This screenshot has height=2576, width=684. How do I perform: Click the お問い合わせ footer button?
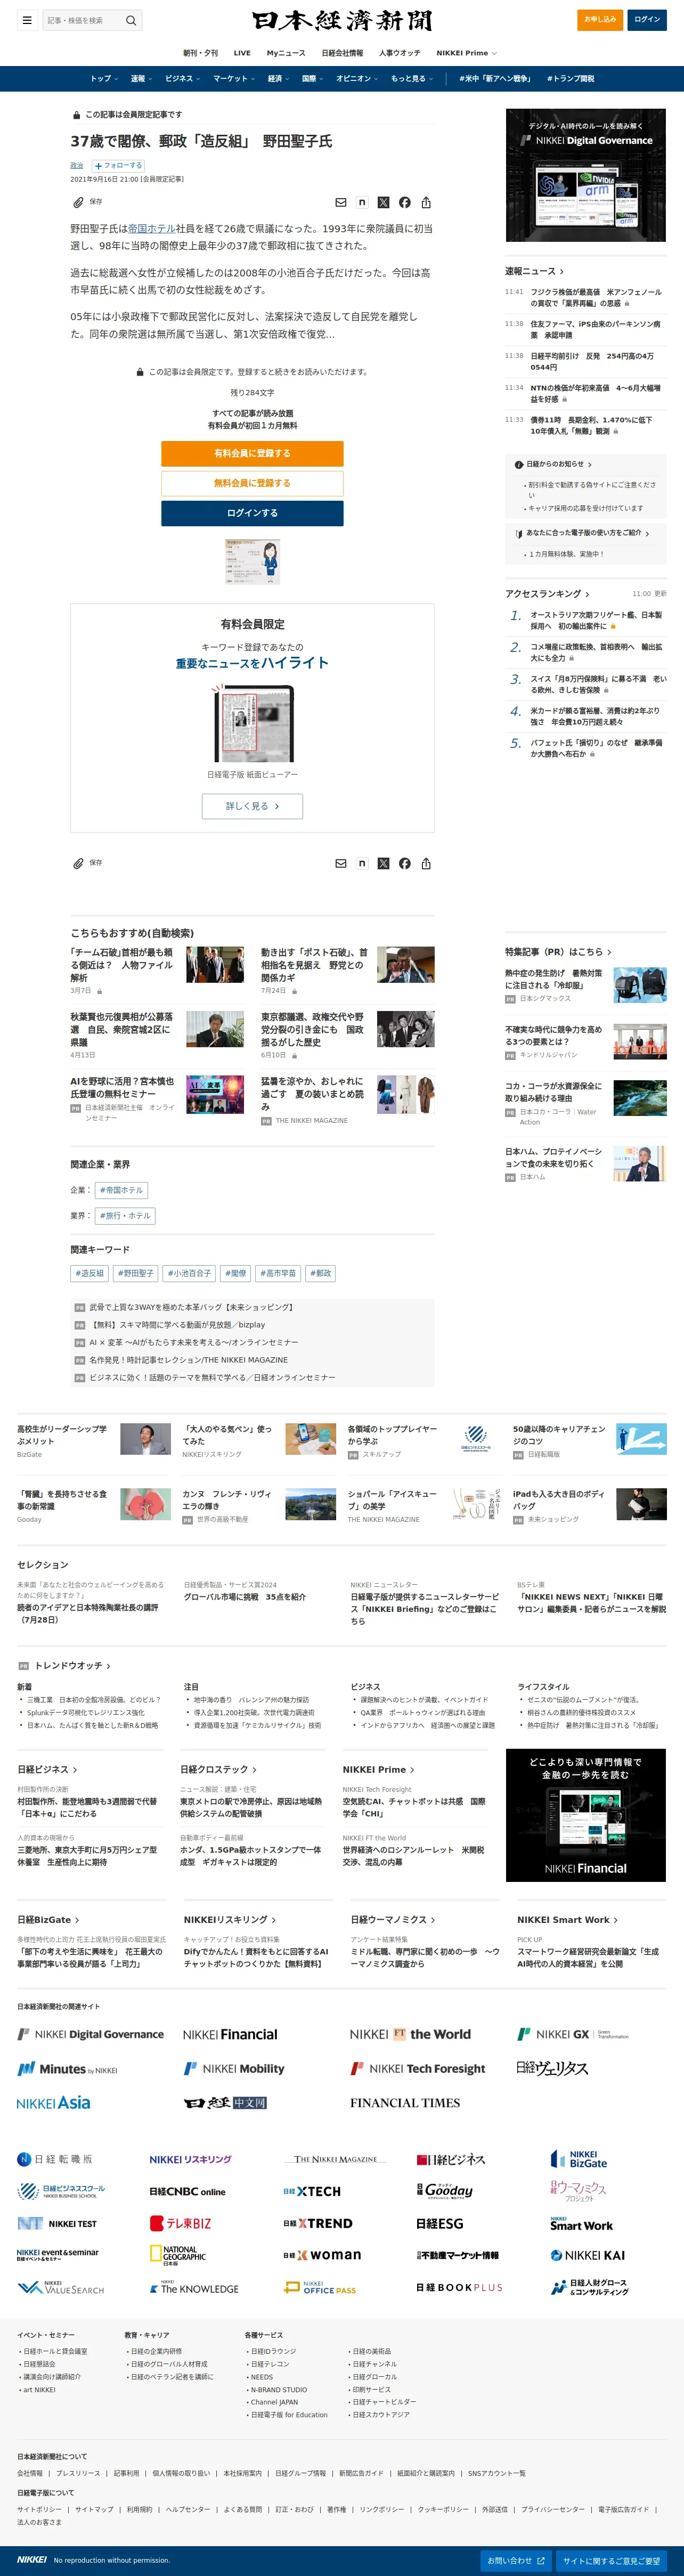515,2561
